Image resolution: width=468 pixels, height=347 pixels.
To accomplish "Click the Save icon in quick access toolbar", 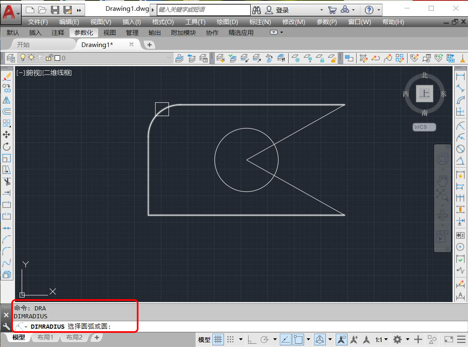I will point(55,10).
